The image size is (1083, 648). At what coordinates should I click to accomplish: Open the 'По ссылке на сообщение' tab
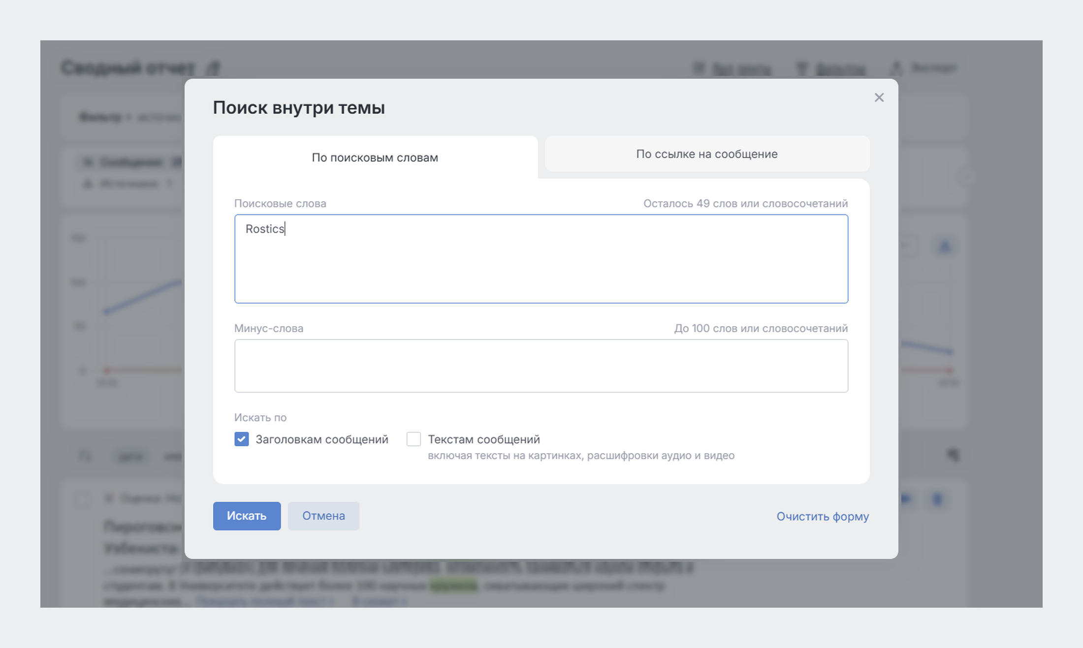(707, 154)
